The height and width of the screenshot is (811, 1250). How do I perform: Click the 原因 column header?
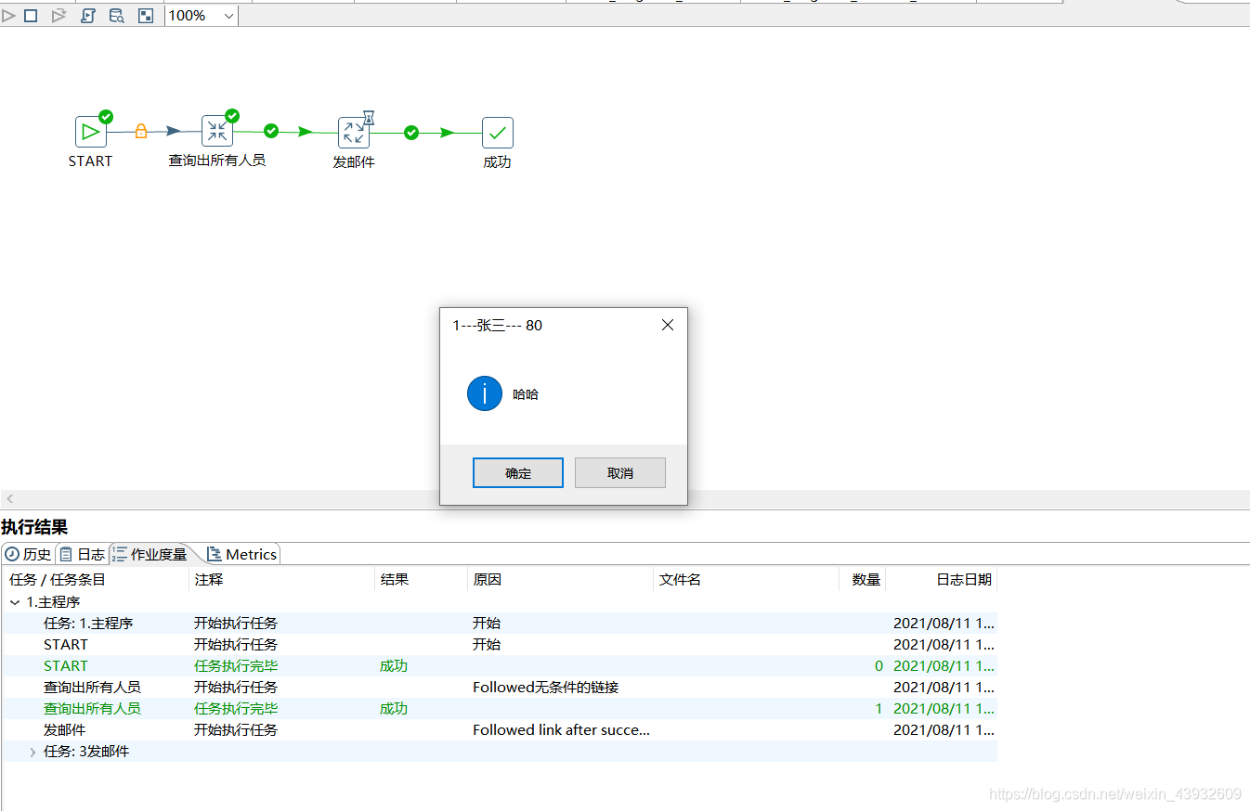[x=560, y=579]
